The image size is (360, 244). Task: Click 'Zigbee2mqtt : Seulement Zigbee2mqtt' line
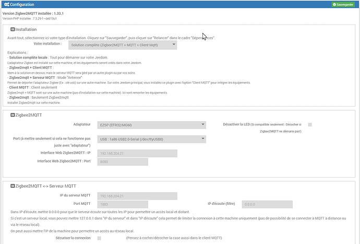[x=38, y=97]
